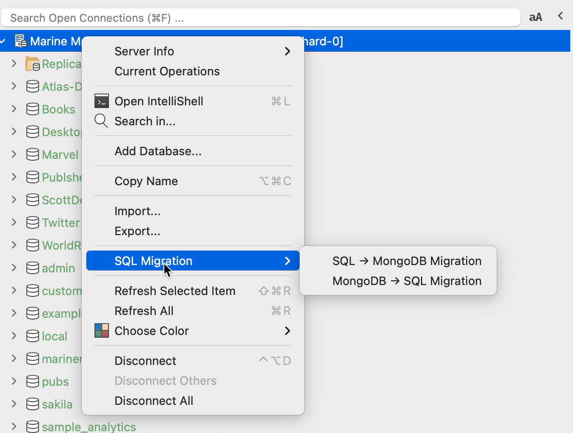The width and height of the screenshot is (573, 433).
Task: Click the admin database icon
Action: 33,268
